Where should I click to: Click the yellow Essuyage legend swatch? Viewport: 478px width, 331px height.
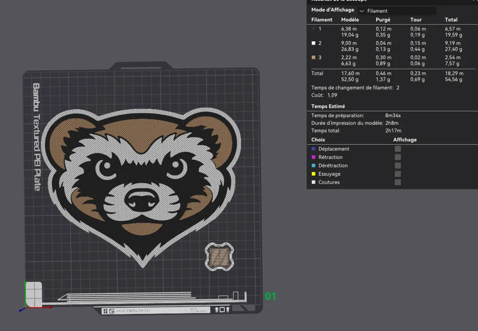click(x=314, y=174)
